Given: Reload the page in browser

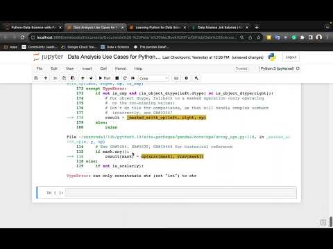Looking at the screenshot, I should click(x=22, y=37).
